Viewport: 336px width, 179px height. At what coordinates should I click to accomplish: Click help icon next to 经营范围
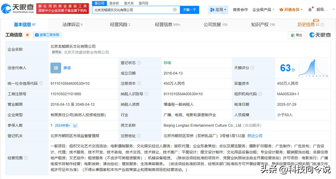pos(26,158)
